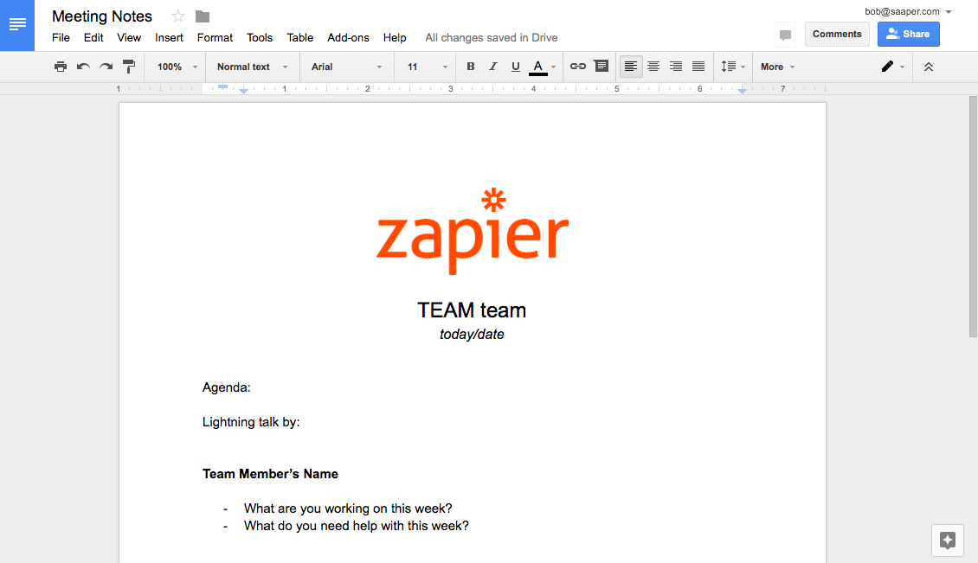978x563 pixels.
Task: Open the Docs home icon
Action: pos(16,25)
